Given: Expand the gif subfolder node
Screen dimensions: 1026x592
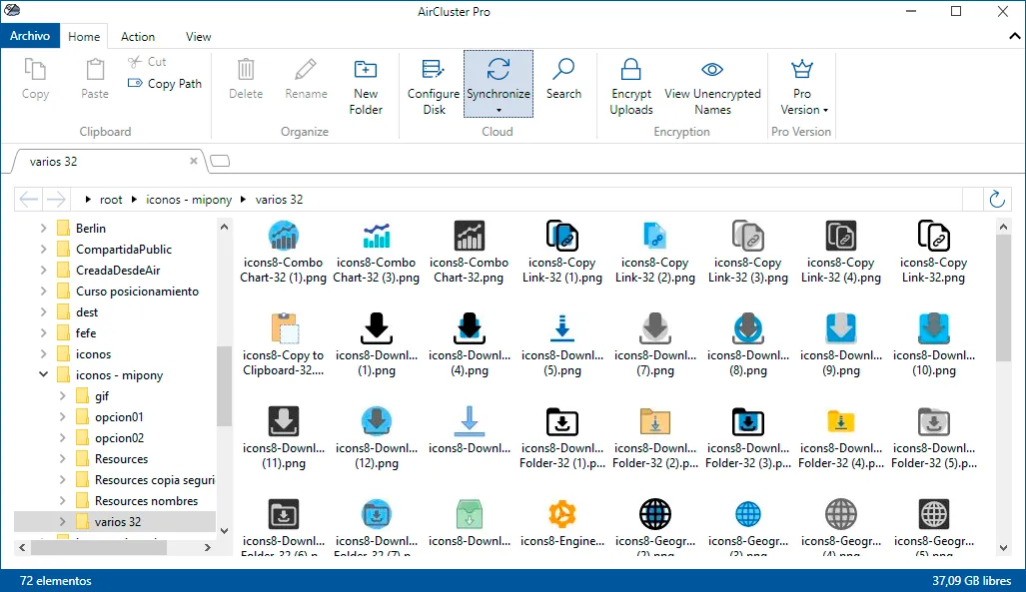Looking at the screenshot, I should [62, 395].
